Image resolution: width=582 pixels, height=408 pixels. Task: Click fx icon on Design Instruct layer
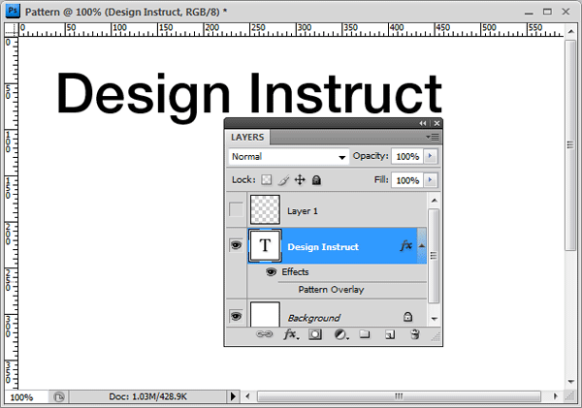click(406, 245)
